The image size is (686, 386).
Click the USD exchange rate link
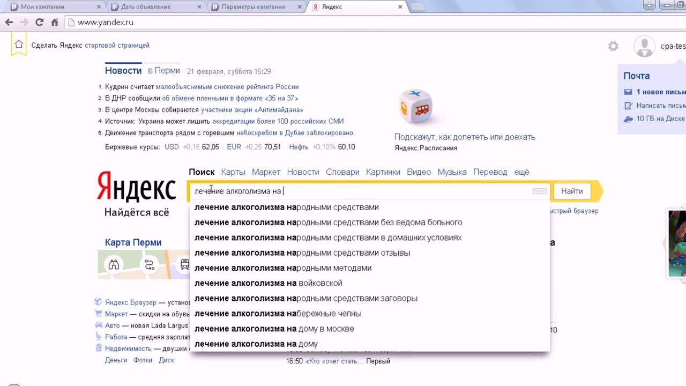coord(171,147)
